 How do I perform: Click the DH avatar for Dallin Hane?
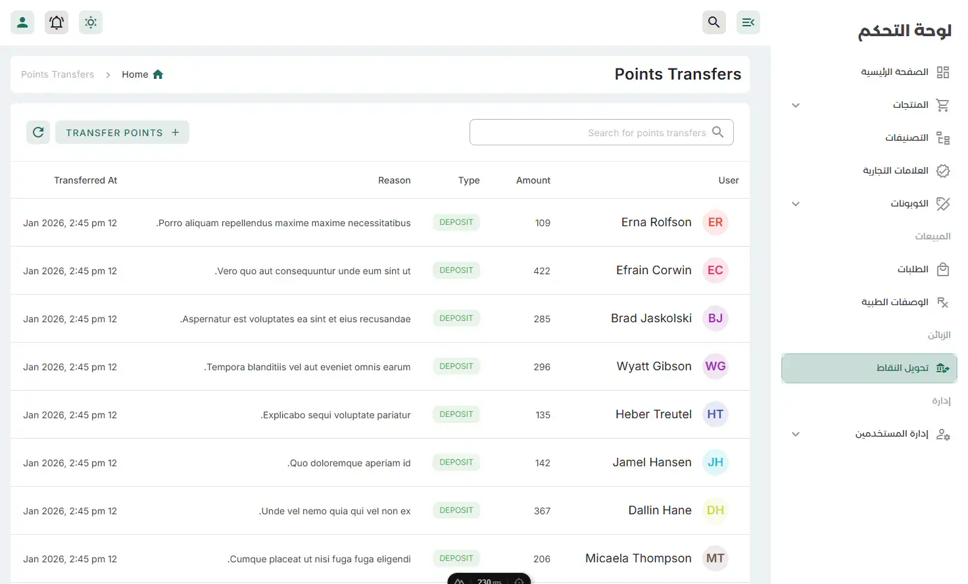[x=715, y=510]
